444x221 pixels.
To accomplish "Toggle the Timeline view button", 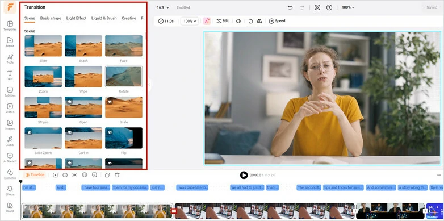I will click(35, 175).
